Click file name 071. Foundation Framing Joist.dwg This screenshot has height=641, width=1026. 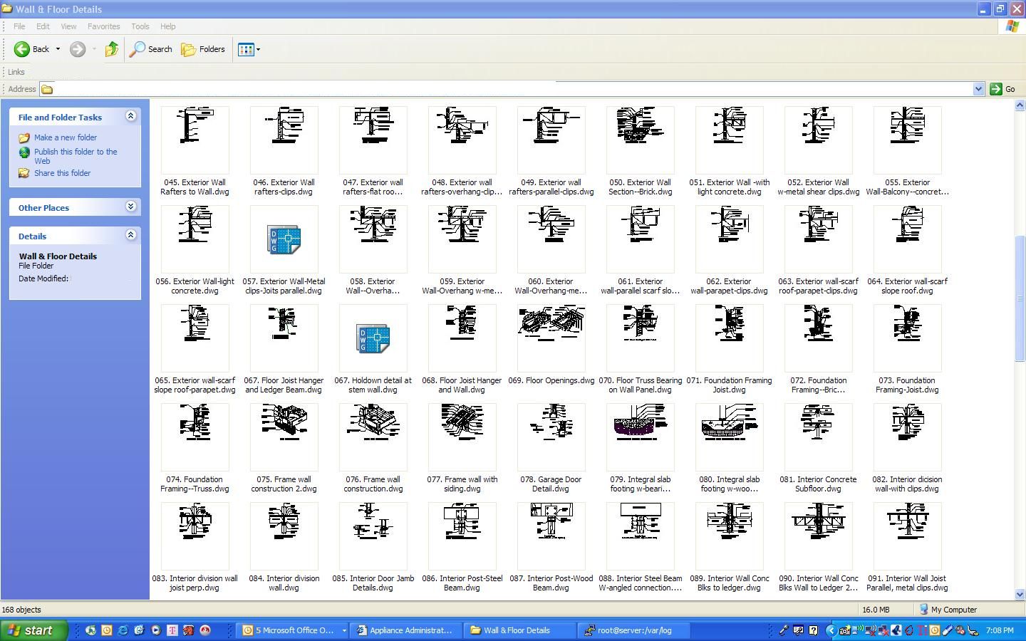(x=729, y=385)
